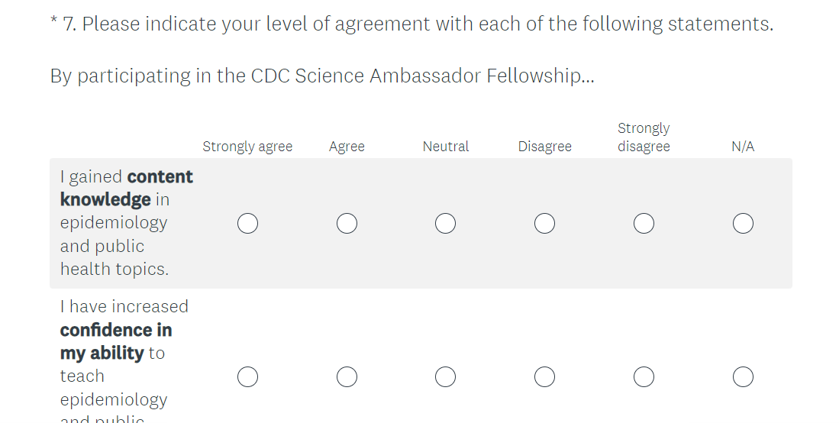This screenshot has height=423, width=839.
Task: Select Strongly agree for content knowledge
Action: (247, 224)
